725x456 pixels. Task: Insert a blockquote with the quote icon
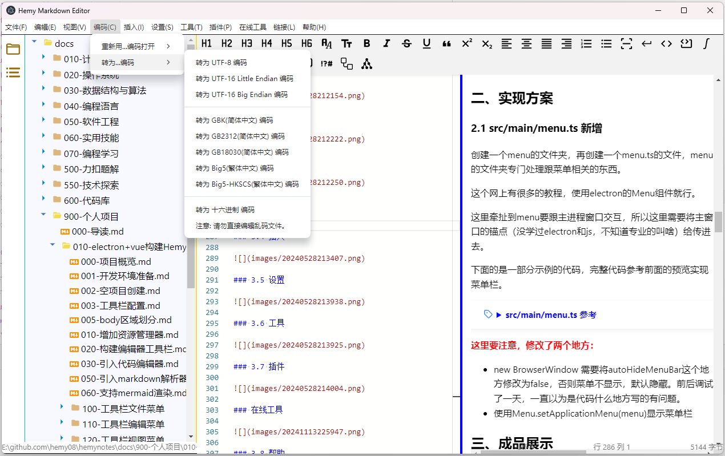pyautogui.click(x=446, y=44)
